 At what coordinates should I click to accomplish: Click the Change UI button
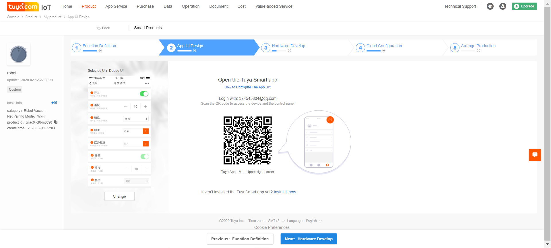(x=119, y=196)
